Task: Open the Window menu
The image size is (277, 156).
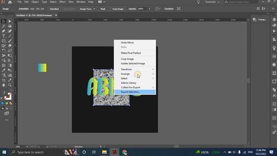Action: click(x=81, y=2)
